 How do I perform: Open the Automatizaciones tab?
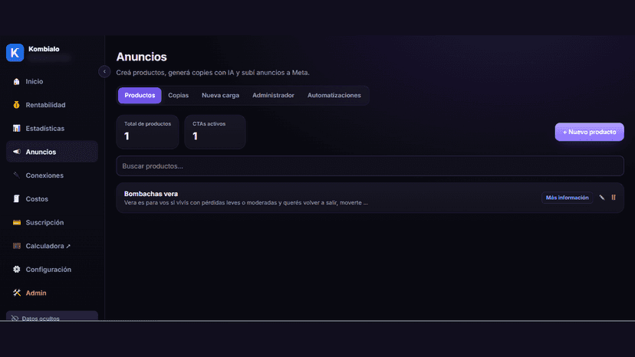(334, 96)
